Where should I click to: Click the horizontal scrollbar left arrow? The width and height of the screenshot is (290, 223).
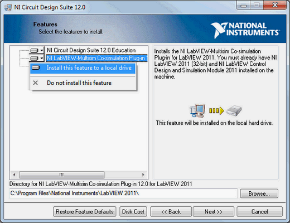[14, 174]
